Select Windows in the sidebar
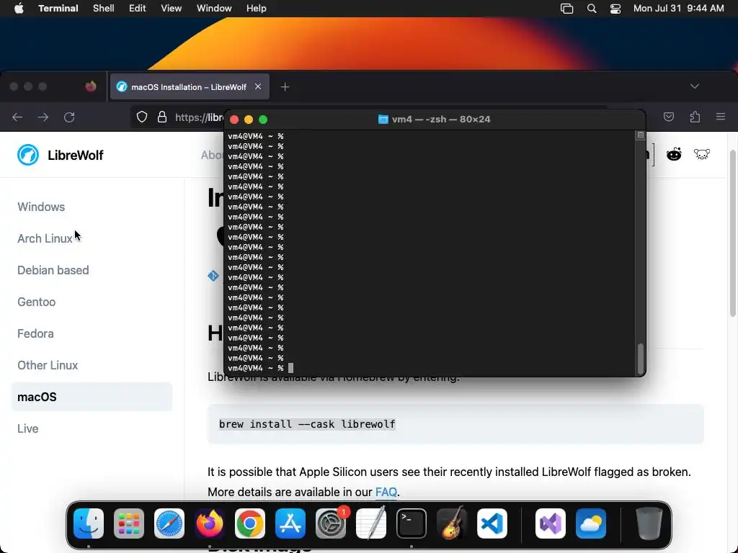Viewport: 738px width, 553px height. click(x=41, y=207)
